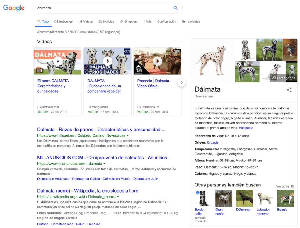This screenshot has width=300, height=228.
Task: Click the 'Beagle' text link
Action: point(282,210)
